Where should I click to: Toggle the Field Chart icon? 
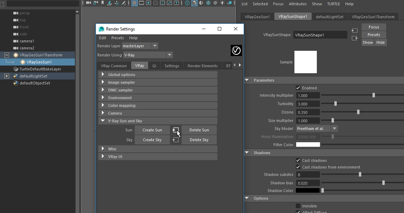pyautogui.click(x=162, y=3)
